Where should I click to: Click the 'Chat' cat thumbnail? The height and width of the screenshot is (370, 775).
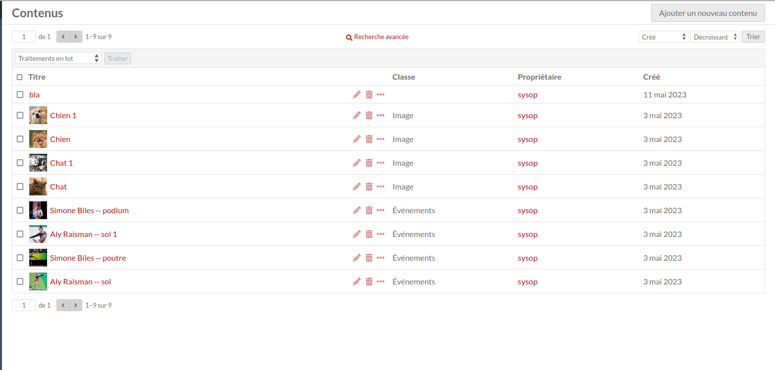point(38,186)
